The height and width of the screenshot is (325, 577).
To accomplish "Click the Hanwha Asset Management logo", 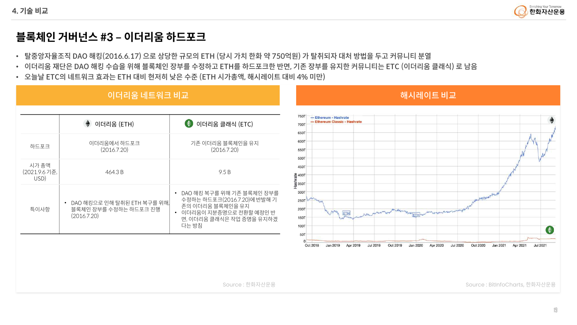I will (x=539, y=11).
